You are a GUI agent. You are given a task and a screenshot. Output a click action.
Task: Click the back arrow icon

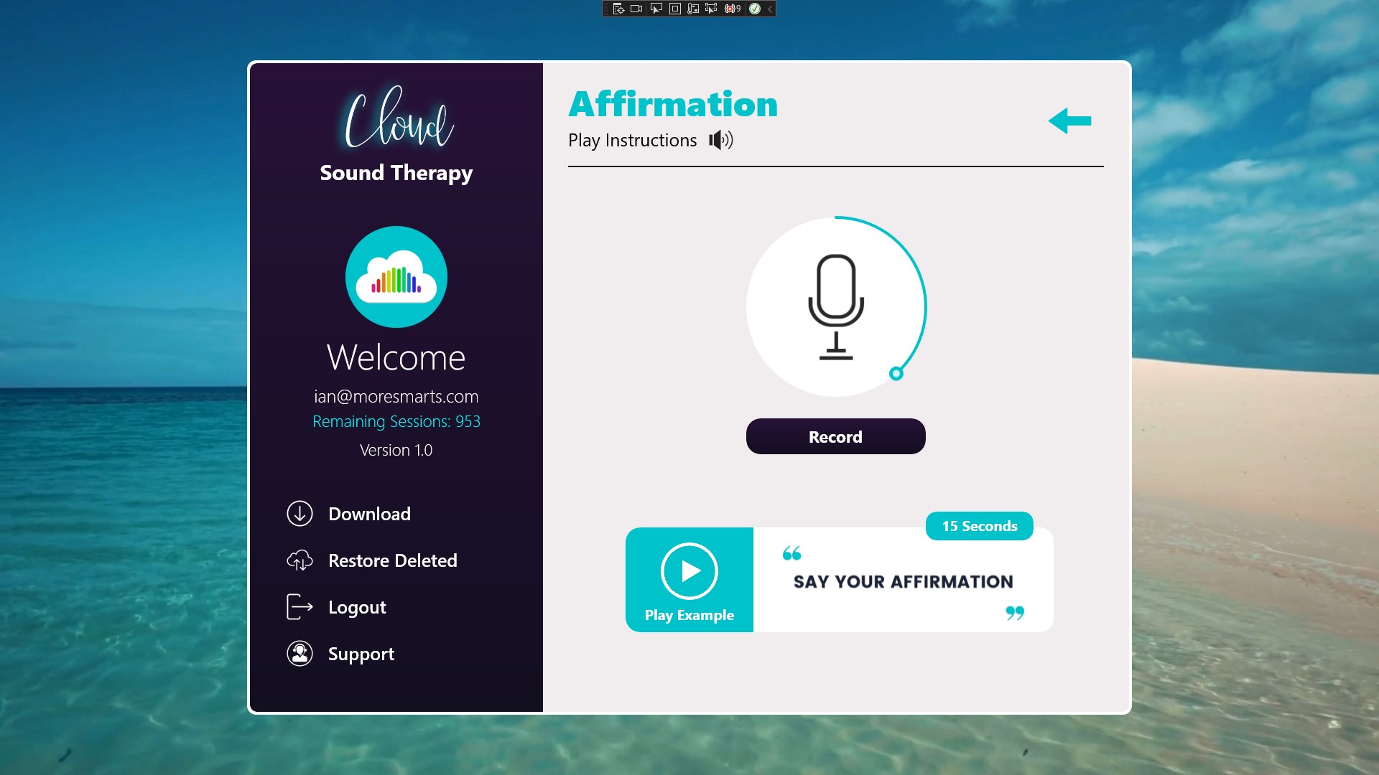tap(1069, 121)
